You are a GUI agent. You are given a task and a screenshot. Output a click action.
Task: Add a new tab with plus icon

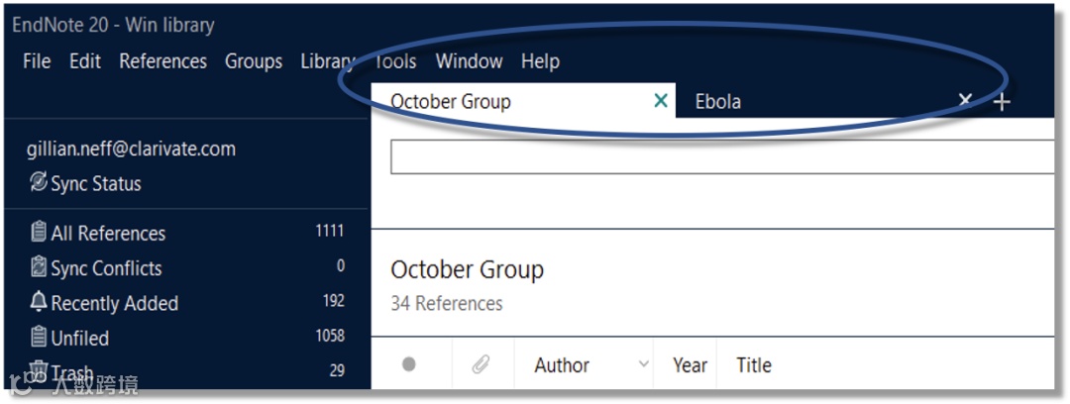point(1002,102)
